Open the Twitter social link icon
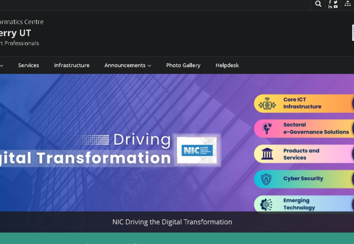The width and height of the screenshot is (354, 244). 335,2
